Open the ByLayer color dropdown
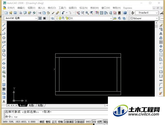The image size is (165, 125). click(144, 18)
